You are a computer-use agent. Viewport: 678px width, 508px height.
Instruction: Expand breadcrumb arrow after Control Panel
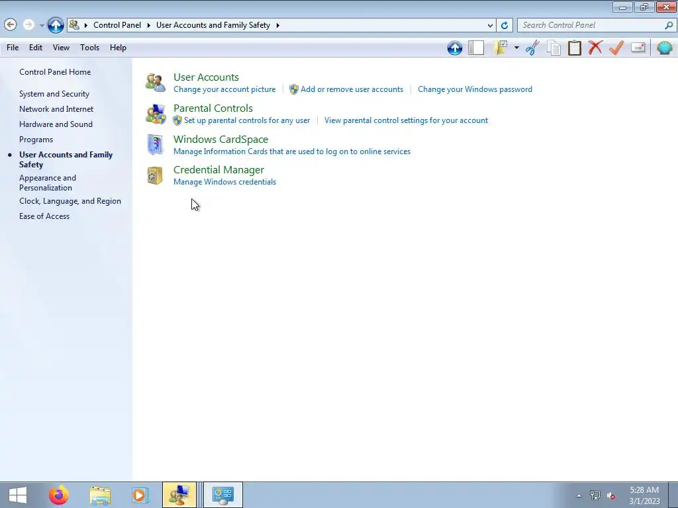[x=148, y=25]
